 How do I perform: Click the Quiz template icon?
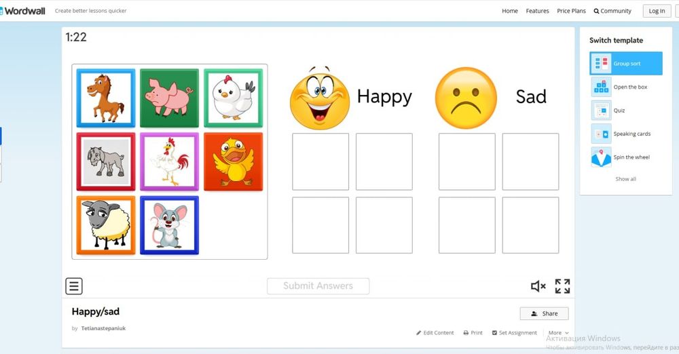[x=601, y=111]
